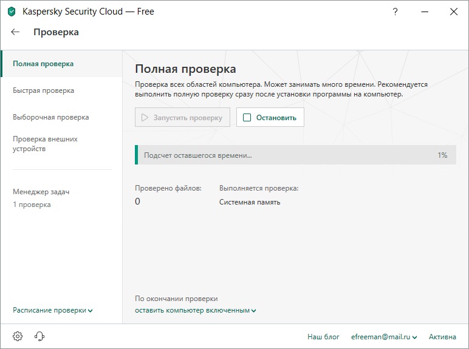Click the back arrow icon
This screenshot has height=349, width=469.
pyautogui.click(x=16, y=32)
